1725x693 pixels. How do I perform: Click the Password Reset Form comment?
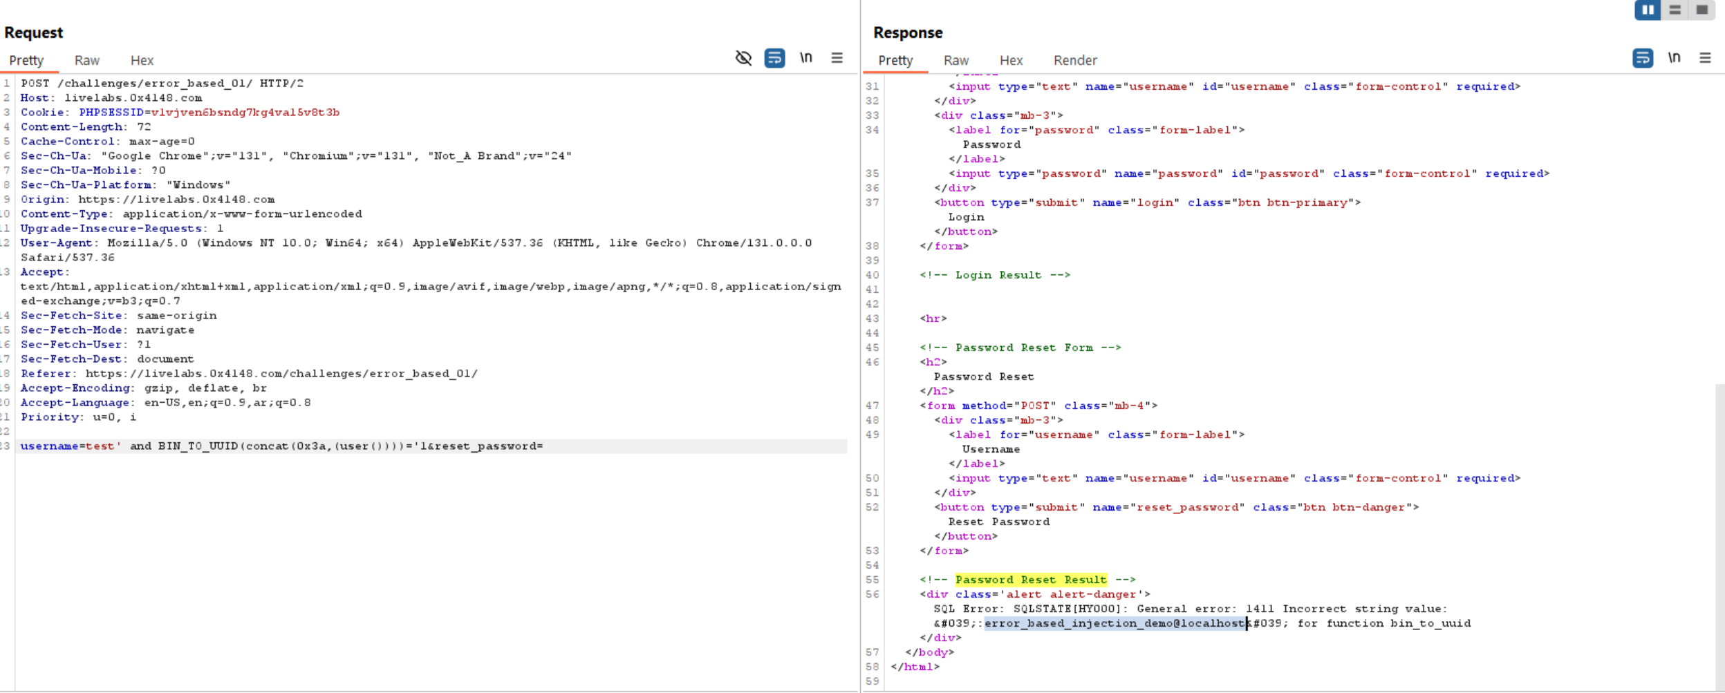point(1020,348)
